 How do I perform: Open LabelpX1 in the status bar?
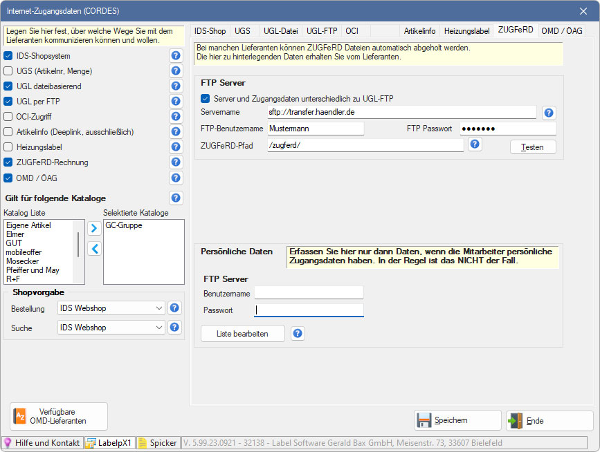[x=109, y=443]
